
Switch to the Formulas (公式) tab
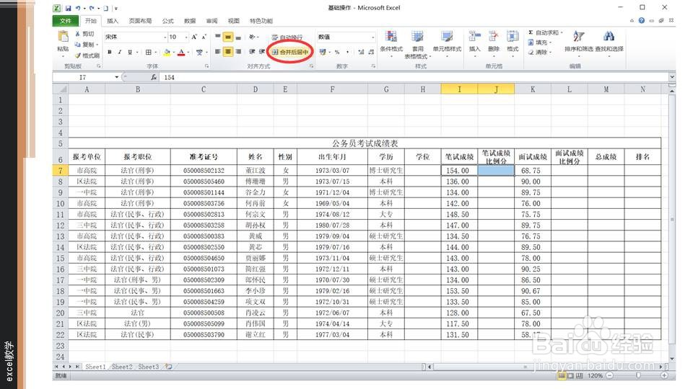tap(168, 21)
